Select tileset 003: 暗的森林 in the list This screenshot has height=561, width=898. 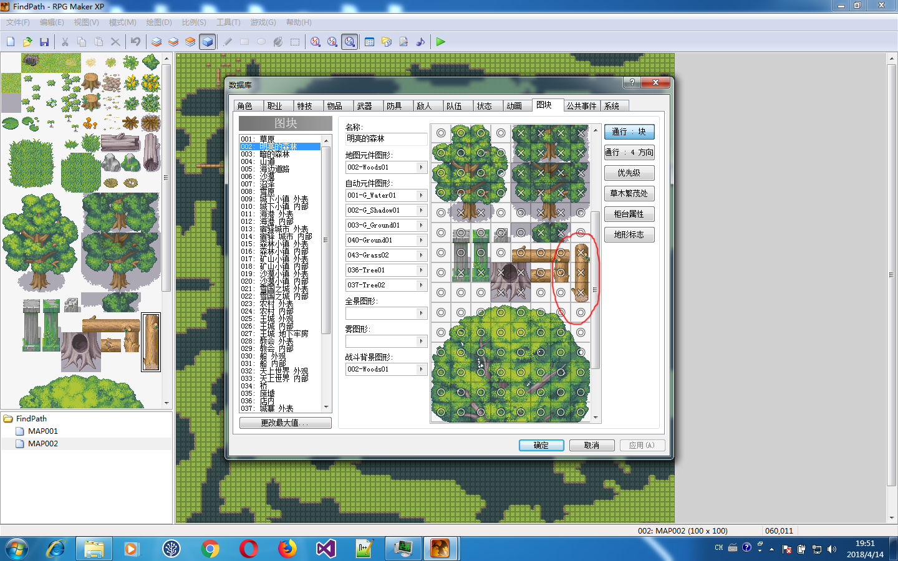click(280, 155)
